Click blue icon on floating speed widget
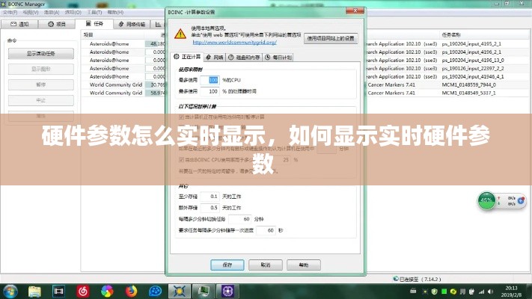The image size is (532, 299). tap(521, 200)
